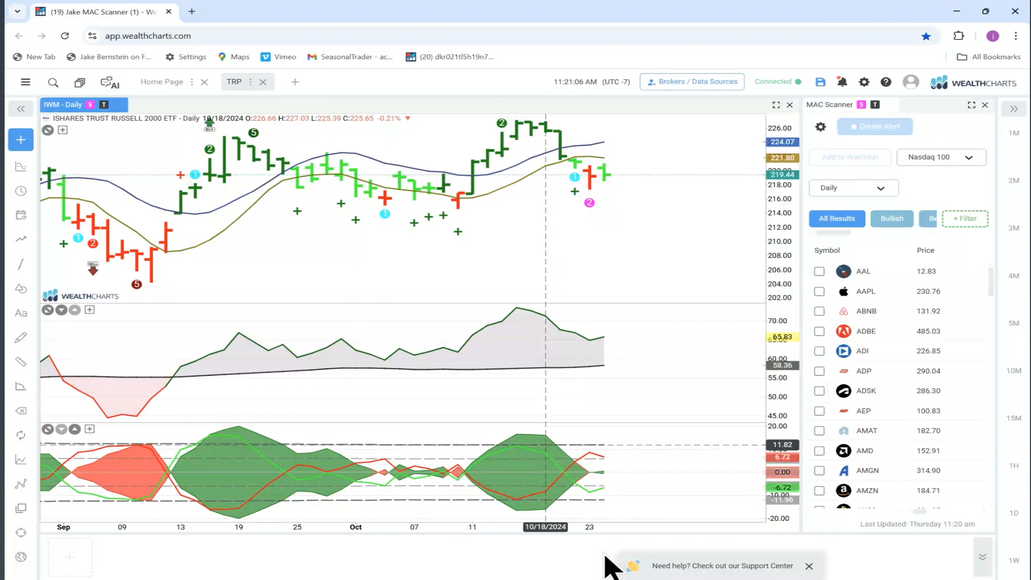
Task: Open the user account avatar
Action: [x=911, y=82]
